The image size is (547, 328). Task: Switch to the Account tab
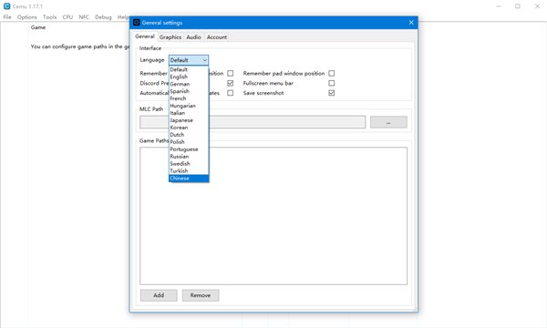tap(217, 37)
